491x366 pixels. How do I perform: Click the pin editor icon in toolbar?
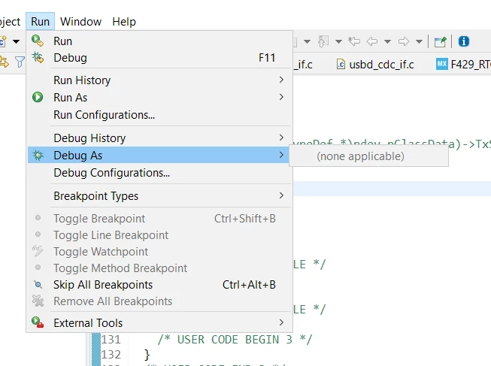(441, 41)
